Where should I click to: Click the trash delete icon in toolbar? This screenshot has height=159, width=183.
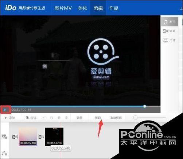(x=66, y=118)
